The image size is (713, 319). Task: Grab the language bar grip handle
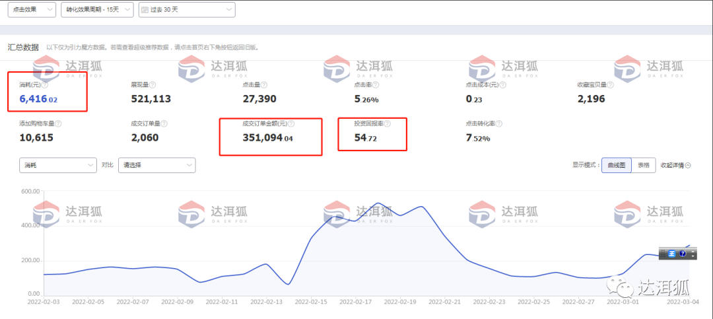[663, 254]
